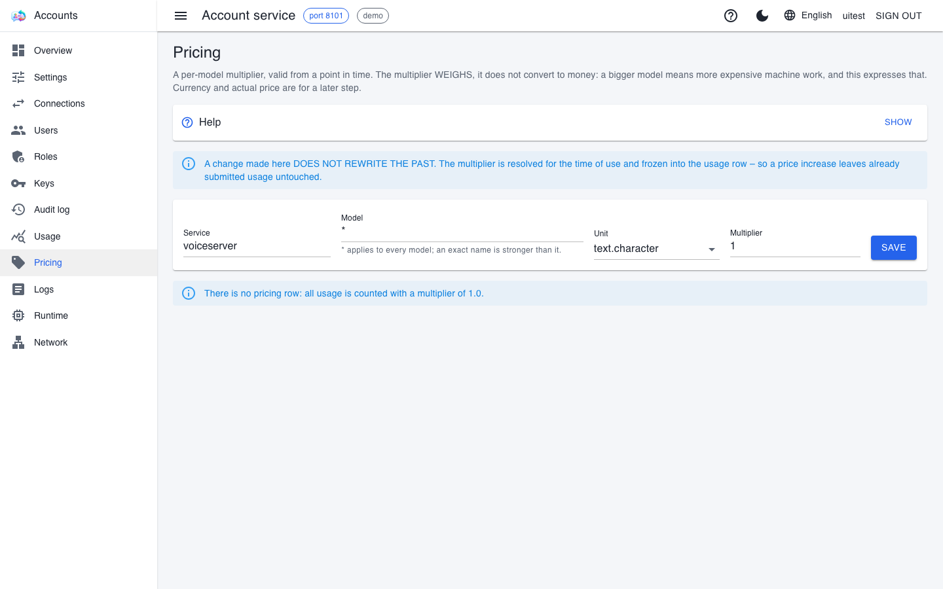The image size is (943, 589).
Task: Toggle dark mode with moon icon
Action: pos(762,16)
